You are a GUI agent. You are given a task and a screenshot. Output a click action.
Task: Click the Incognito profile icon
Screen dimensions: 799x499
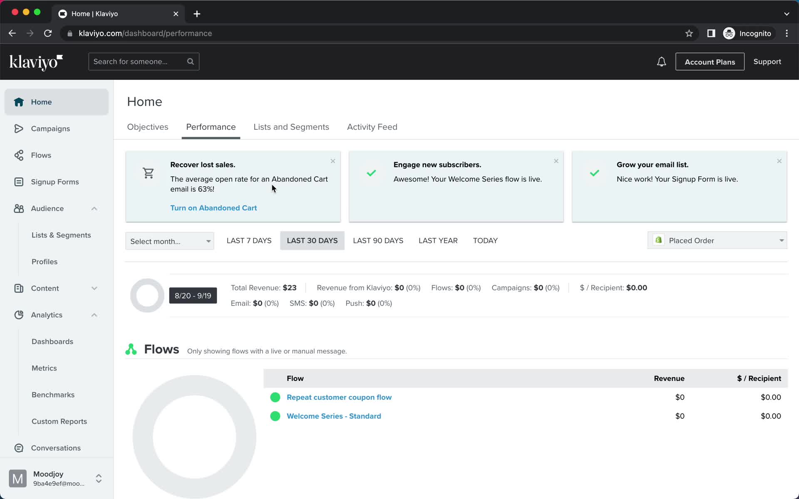[729, 33]
